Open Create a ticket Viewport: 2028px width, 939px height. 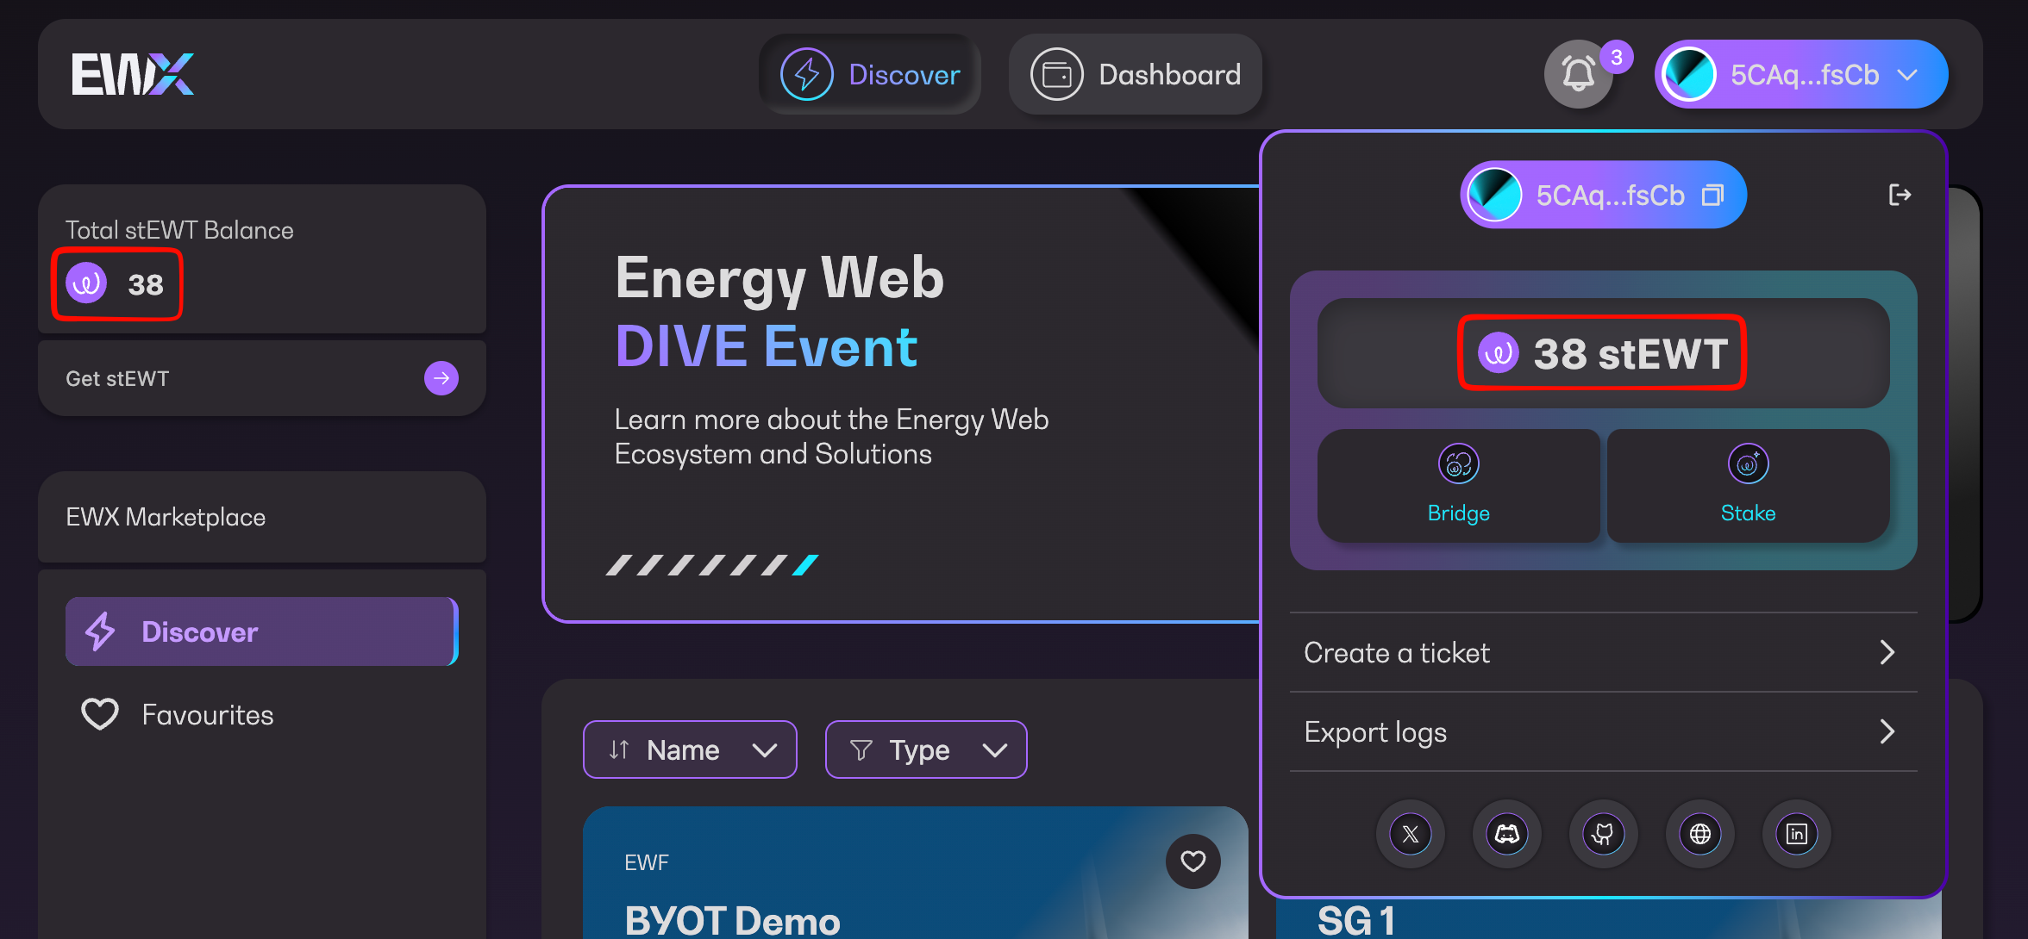[x=1602, y=653]
